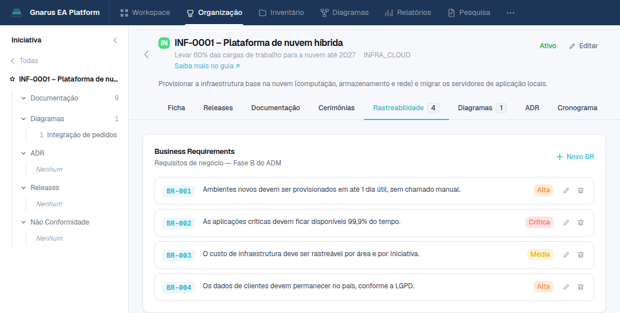The height and width of the screenshot is (313, 620).
Task: Select INF-0001 – Plataforma de nu... in sidebar
Action: click(68, 79)
